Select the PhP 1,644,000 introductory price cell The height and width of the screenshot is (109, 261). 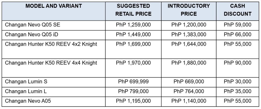tap(189, 49)
